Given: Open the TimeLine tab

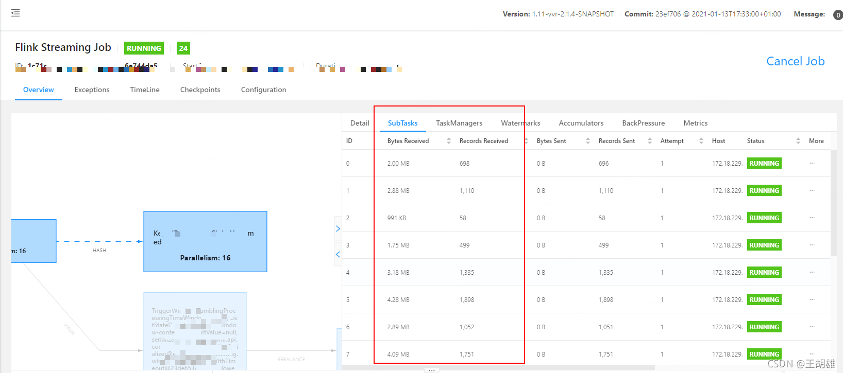Looking at the screenshot, I should (145, 90).
